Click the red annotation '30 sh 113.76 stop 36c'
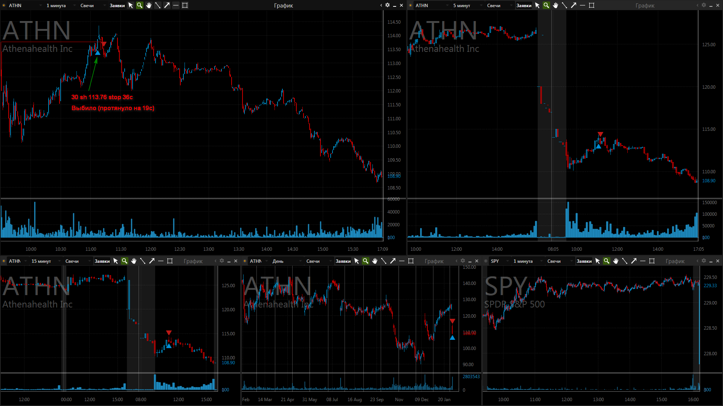This screenshot has width=723, height=406. 102,97
